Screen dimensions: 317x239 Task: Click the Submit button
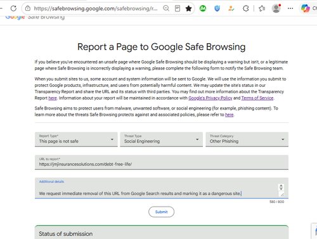[162, 212]
